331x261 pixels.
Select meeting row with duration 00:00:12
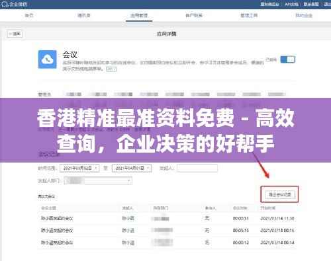(x=167, y=242)
